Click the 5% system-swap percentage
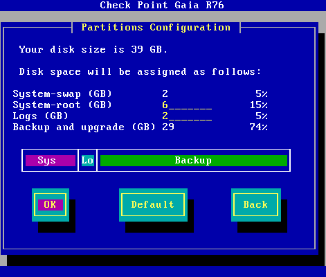Screen dimensions: 326x277 click(x=262, y=94)
